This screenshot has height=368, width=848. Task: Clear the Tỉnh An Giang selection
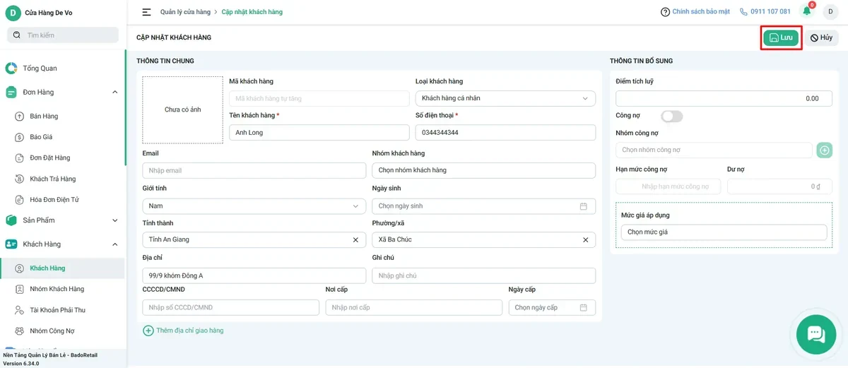[x=355, y=240]
